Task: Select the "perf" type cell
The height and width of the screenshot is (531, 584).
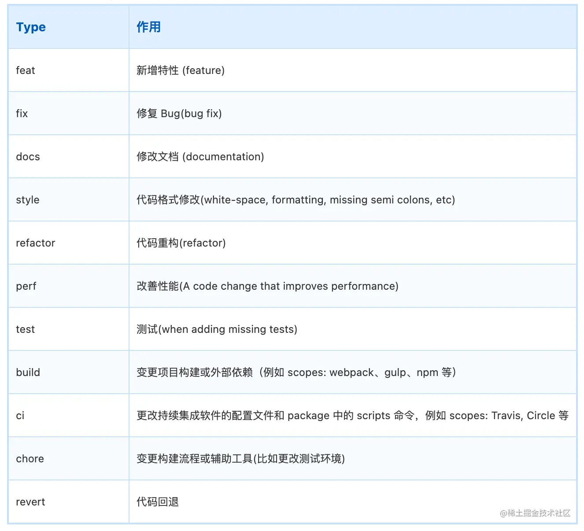Action: 69,286
